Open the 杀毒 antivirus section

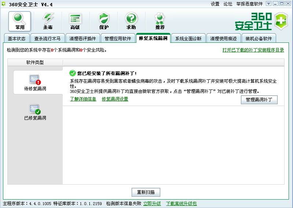(48, 21)
